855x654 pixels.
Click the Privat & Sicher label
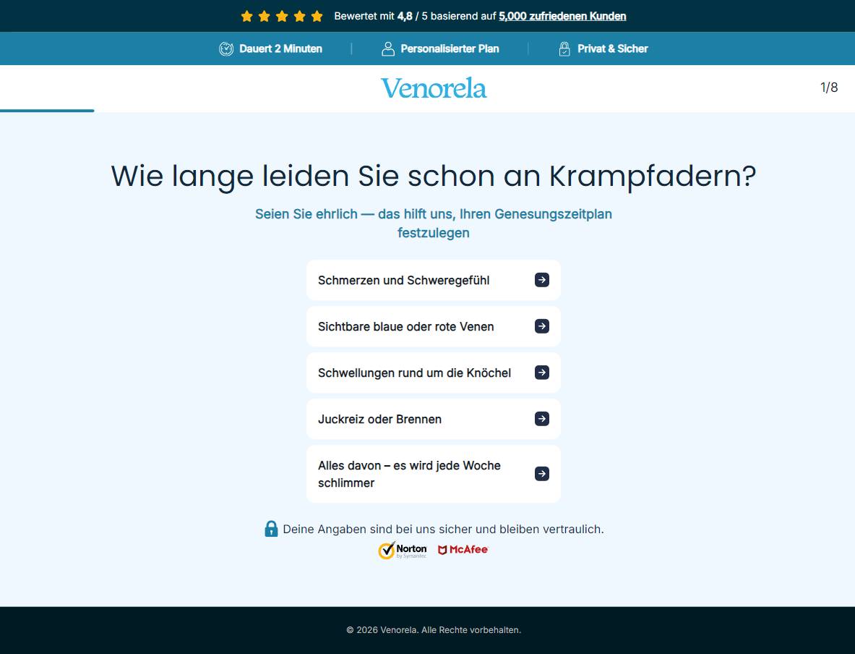tap(613, 48)
